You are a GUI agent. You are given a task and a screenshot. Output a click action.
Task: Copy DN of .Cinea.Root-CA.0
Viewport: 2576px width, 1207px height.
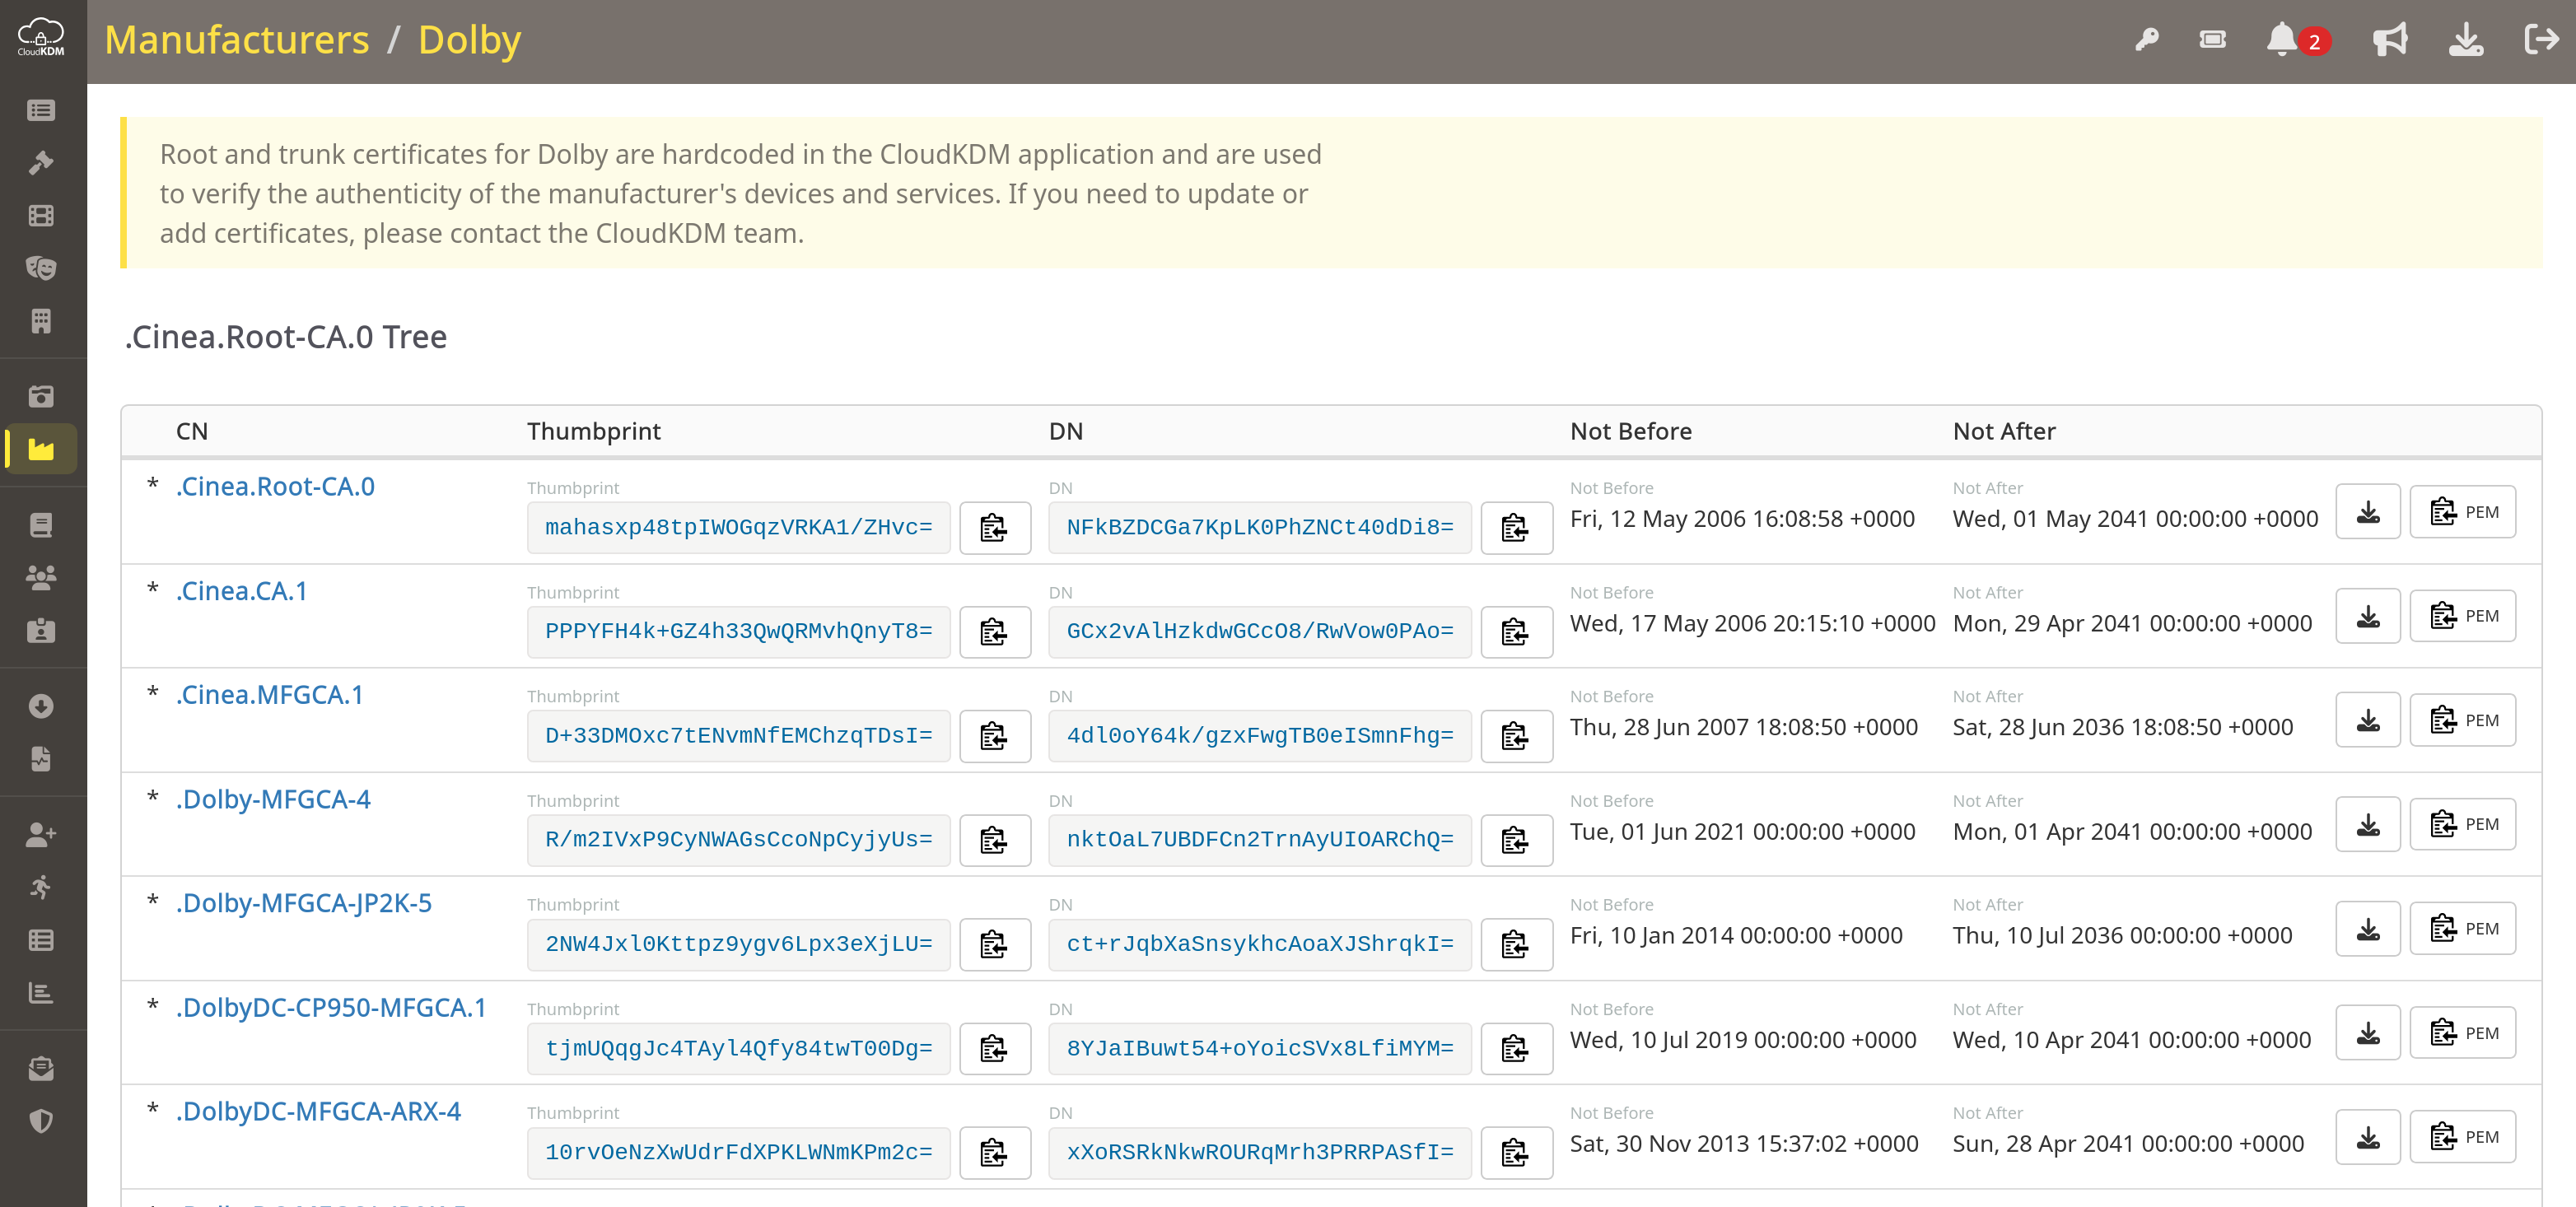[1516, 528]
